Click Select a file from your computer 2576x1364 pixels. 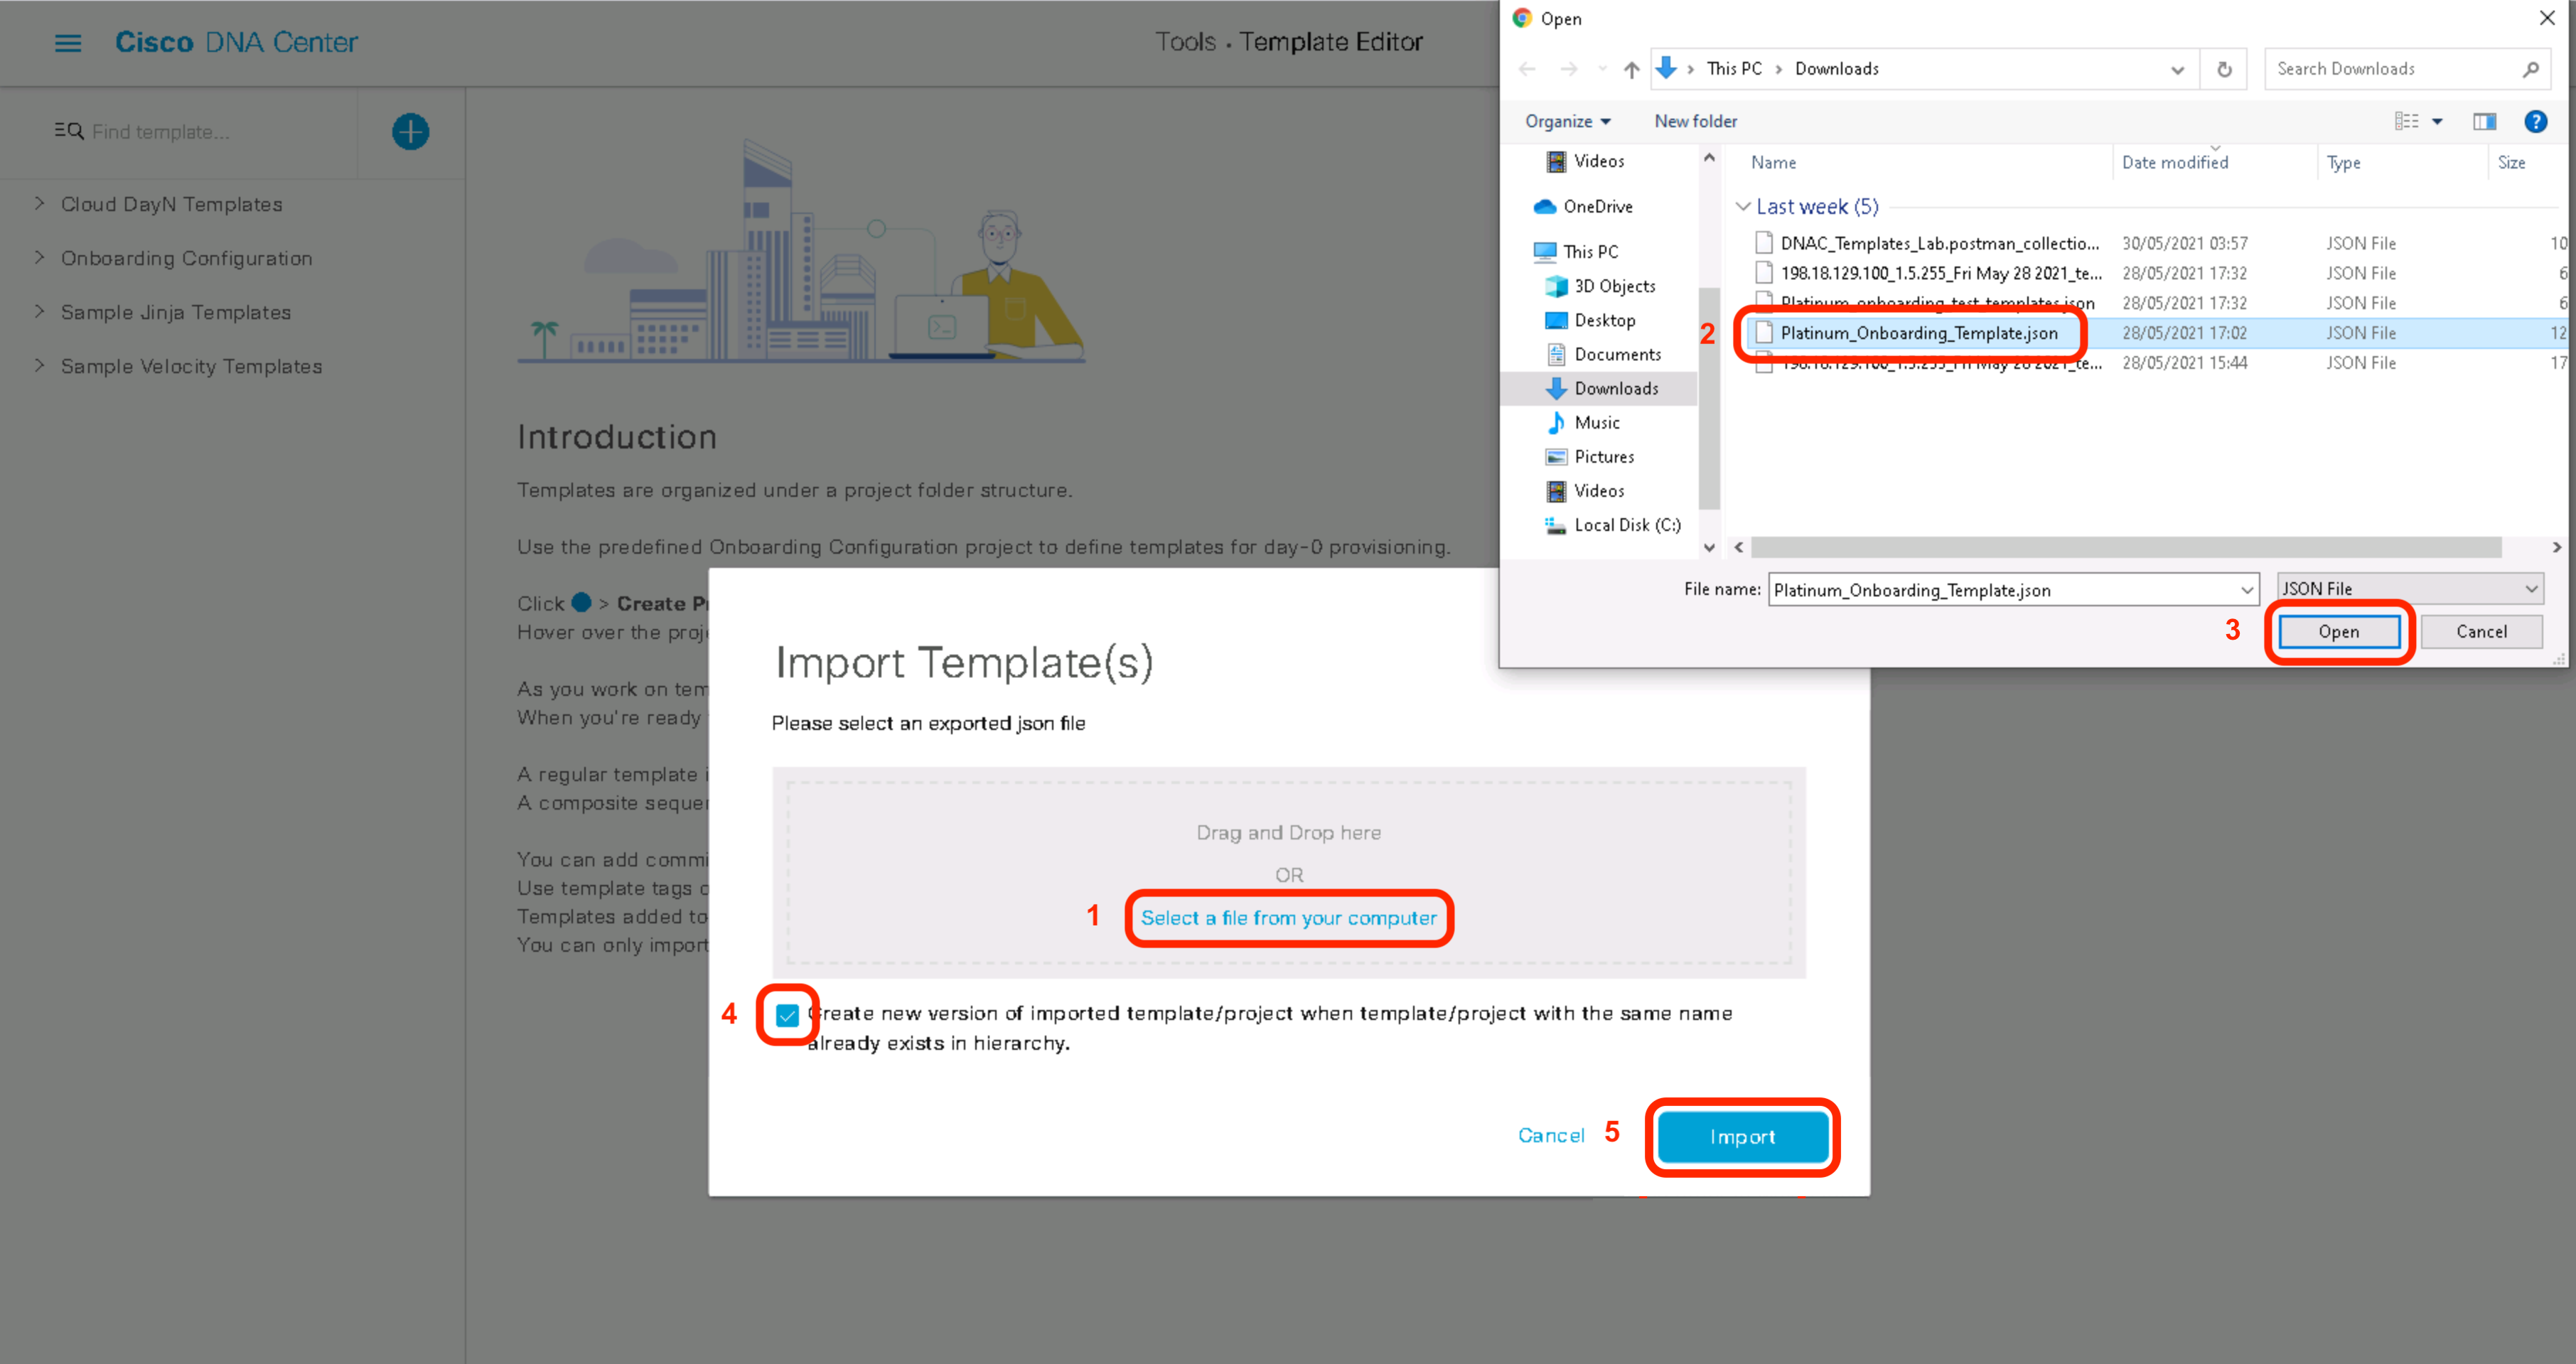1288,918
